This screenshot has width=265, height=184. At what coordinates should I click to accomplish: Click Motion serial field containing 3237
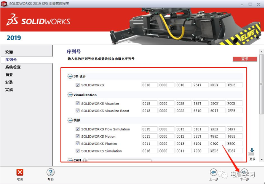coord(200,136)
